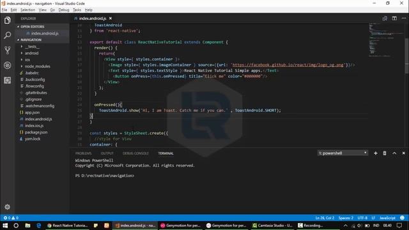The image size is (409, 230).
Task: Switch to the Debug Console tab
Action: click(x=135, y=153)
